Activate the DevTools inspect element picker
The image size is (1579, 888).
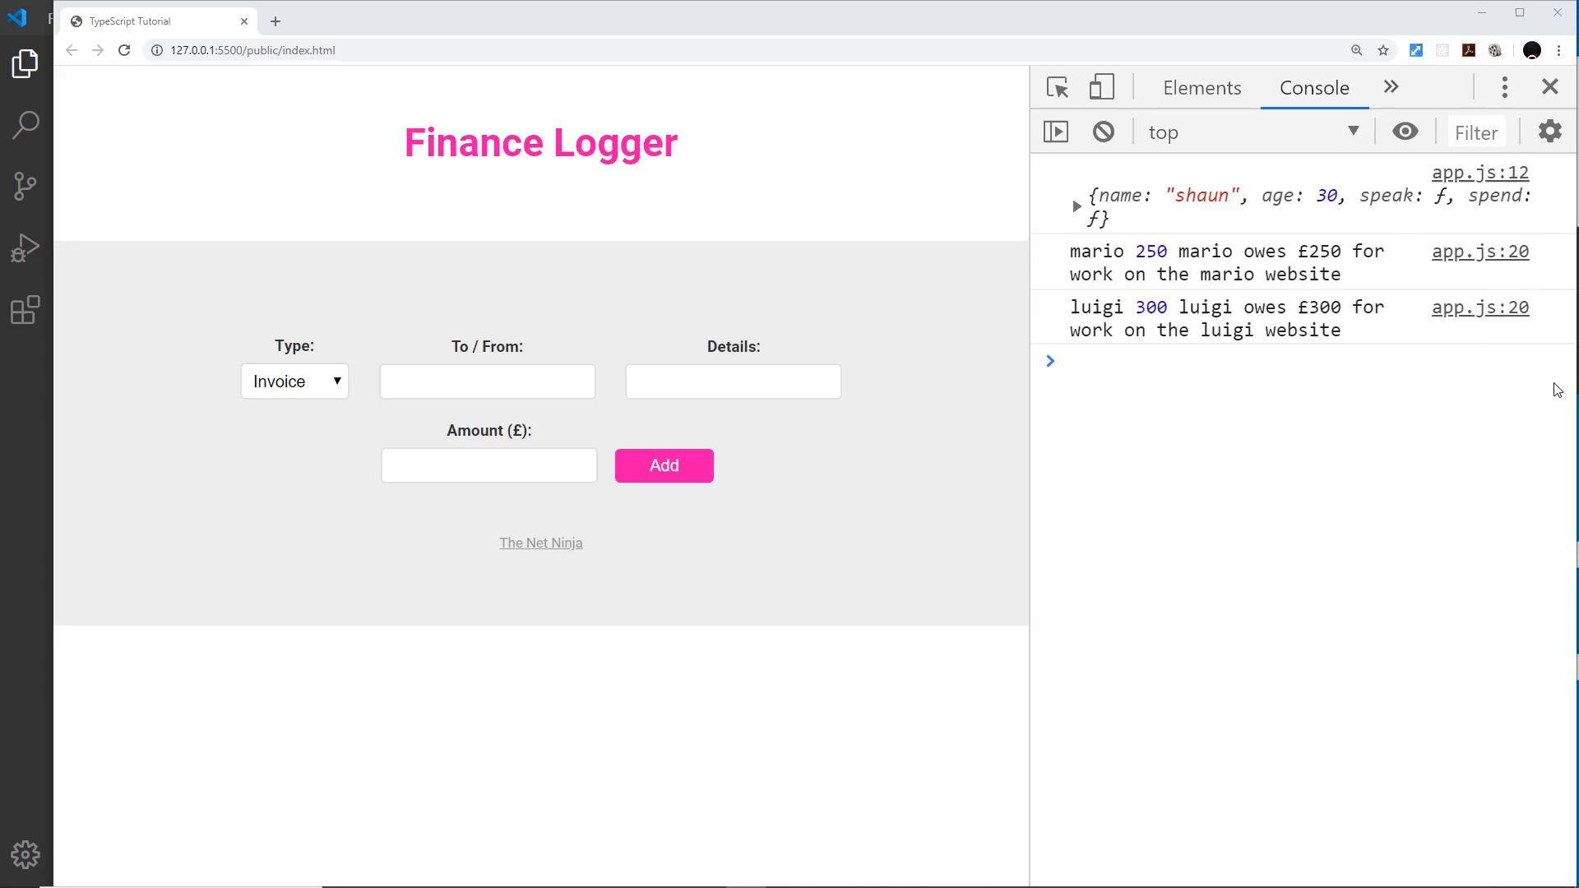click(x=1058, y=87)
